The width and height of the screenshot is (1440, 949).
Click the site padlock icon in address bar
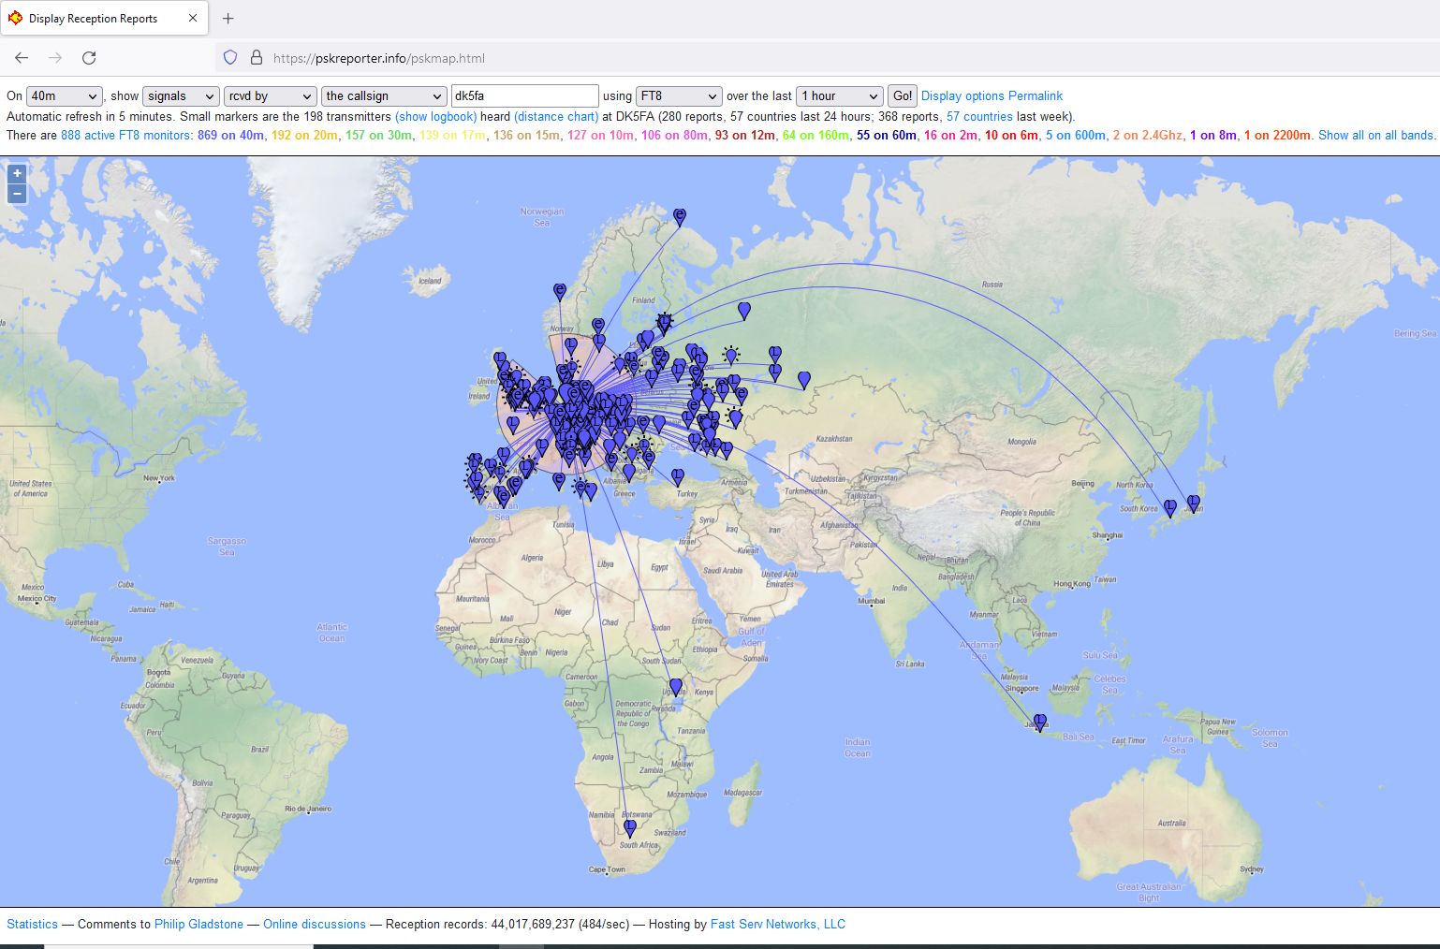(257, 58)
